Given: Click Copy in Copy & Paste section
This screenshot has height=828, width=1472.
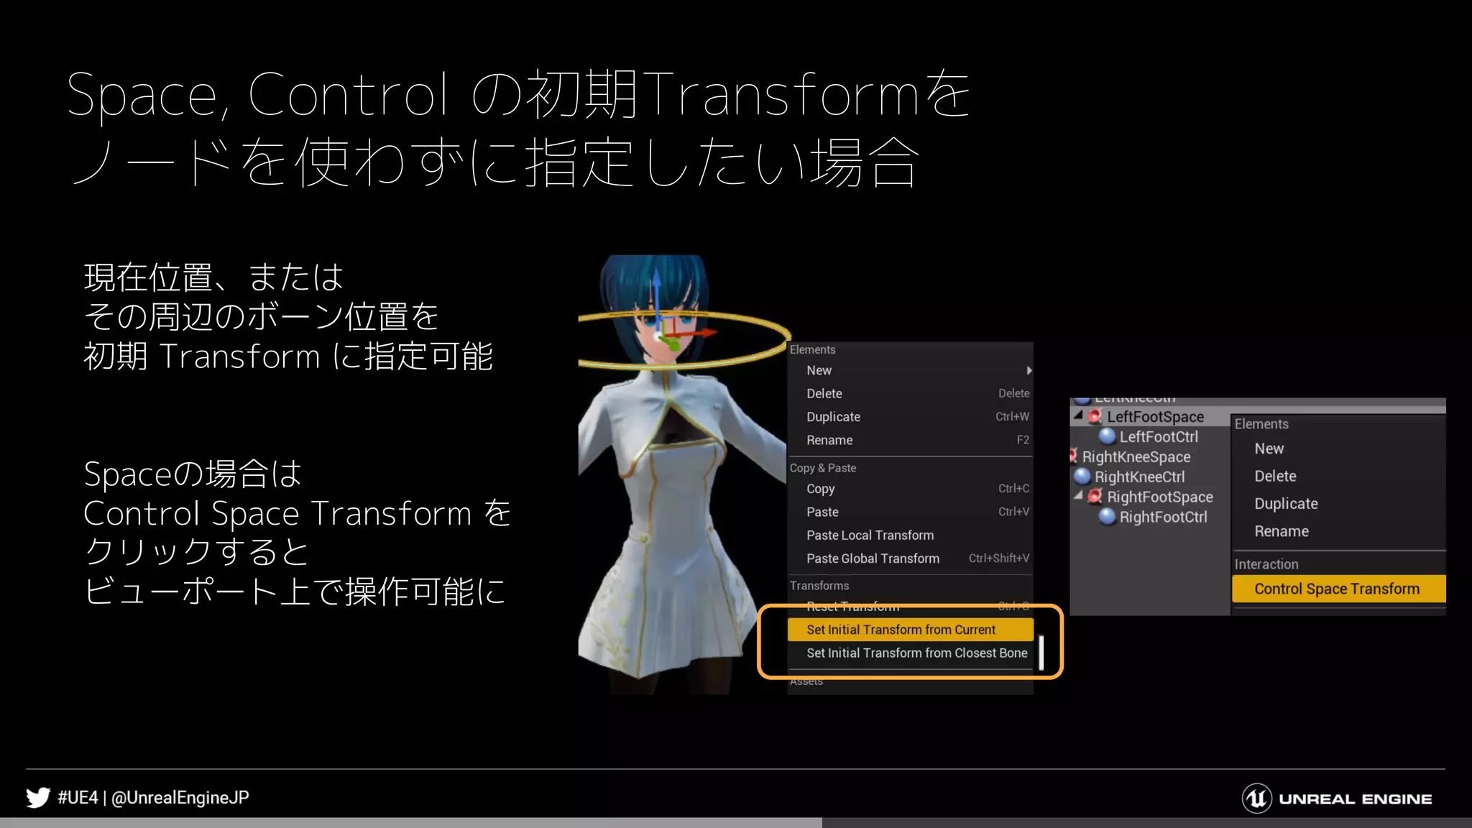Looking at the screenshot, I should [x=910, y=489].
